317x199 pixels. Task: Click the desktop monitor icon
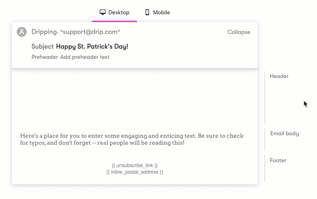click(102, 12)
